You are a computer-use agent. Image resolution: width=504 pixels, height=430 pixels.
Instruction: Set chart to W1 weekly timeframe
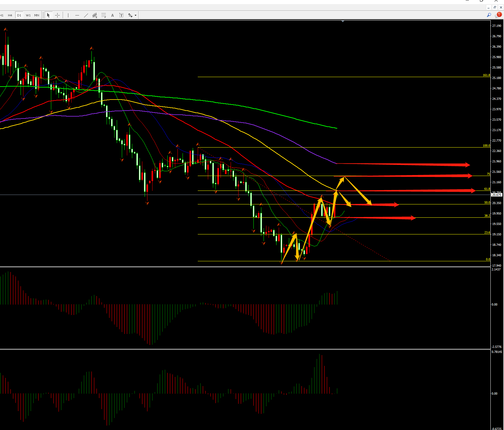pyautogui.click(x=28, y=15)
